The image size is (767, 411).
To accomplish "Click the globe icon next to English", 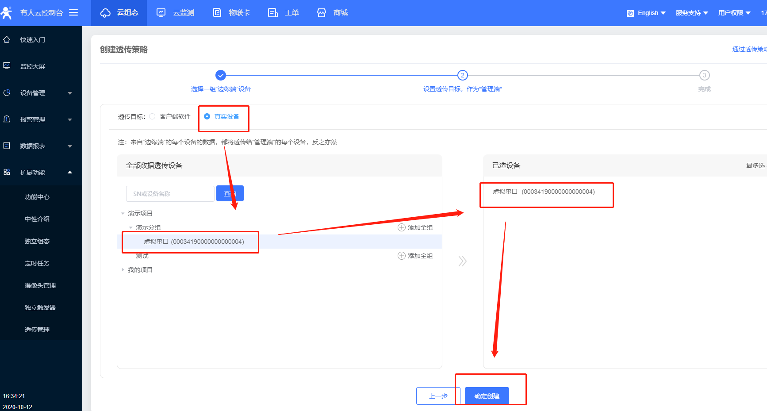I will [630, 13].
